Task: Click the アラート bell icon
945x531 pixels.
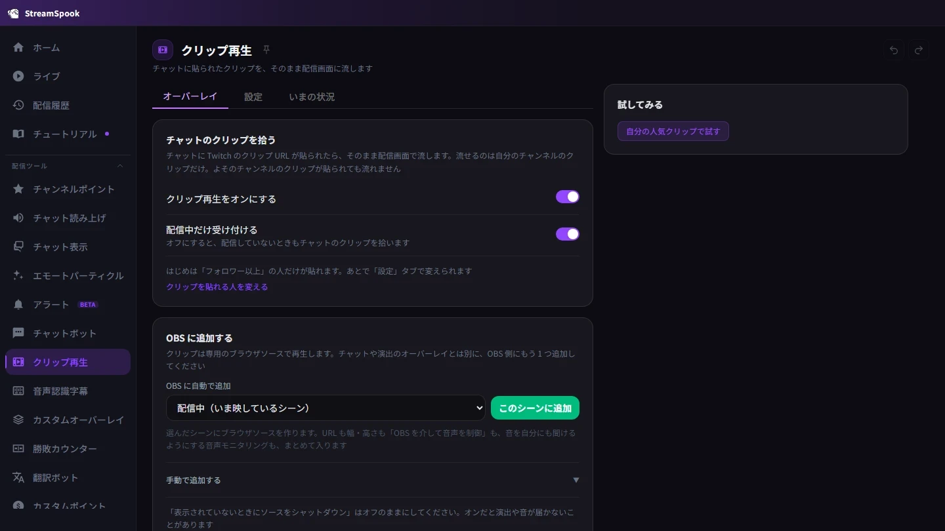Action: pyautogui.click(x=18, y=304)
